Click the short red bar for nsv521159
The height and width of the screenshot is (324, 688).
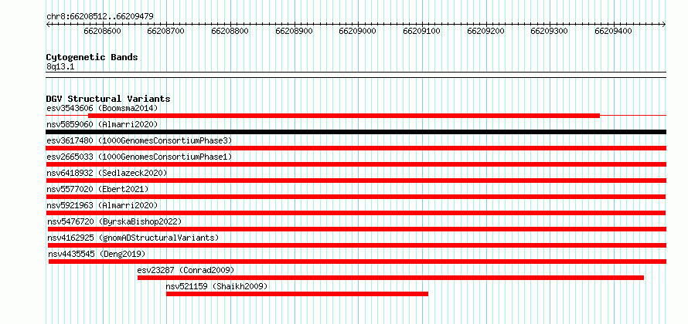point(297,294)
